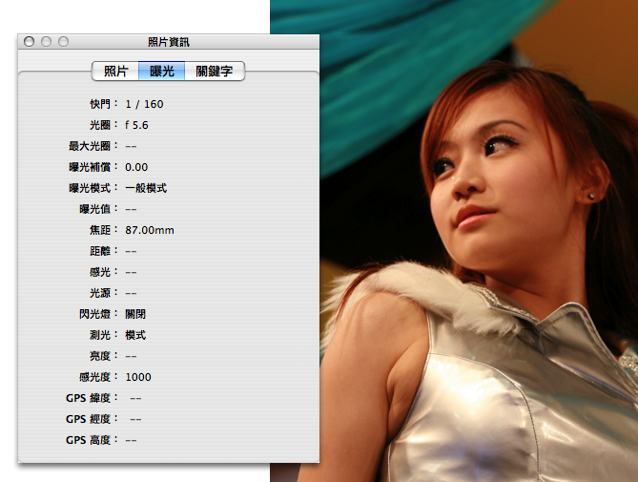This screenshot has height=482, width=638.
Task: Zoom the 照片資訊 window
Action: click(x=63, y=42)
